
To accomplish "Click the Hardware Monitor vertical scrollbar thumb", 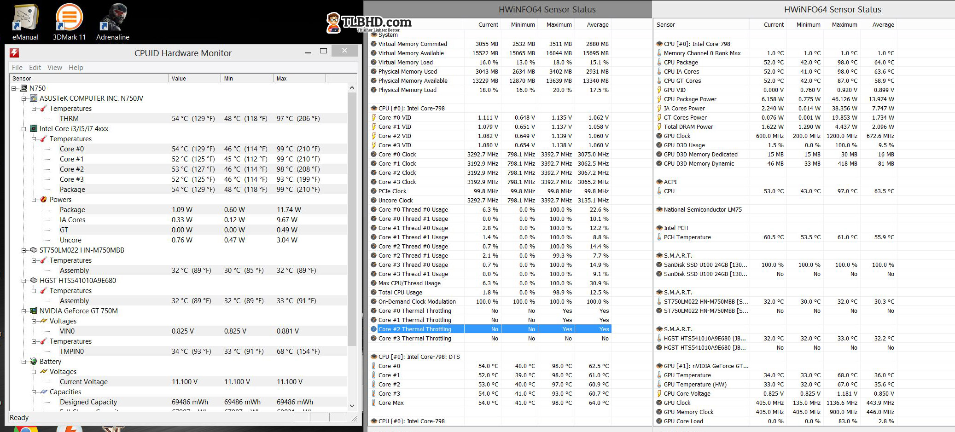I will click(352, 219).
